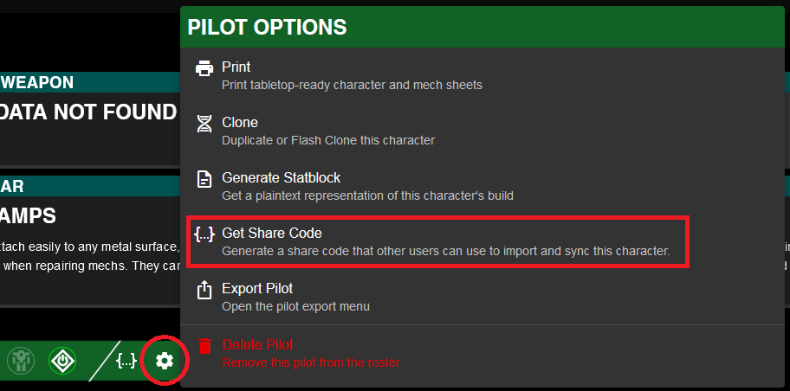Click the Pilot Options header title

[267, 28]
